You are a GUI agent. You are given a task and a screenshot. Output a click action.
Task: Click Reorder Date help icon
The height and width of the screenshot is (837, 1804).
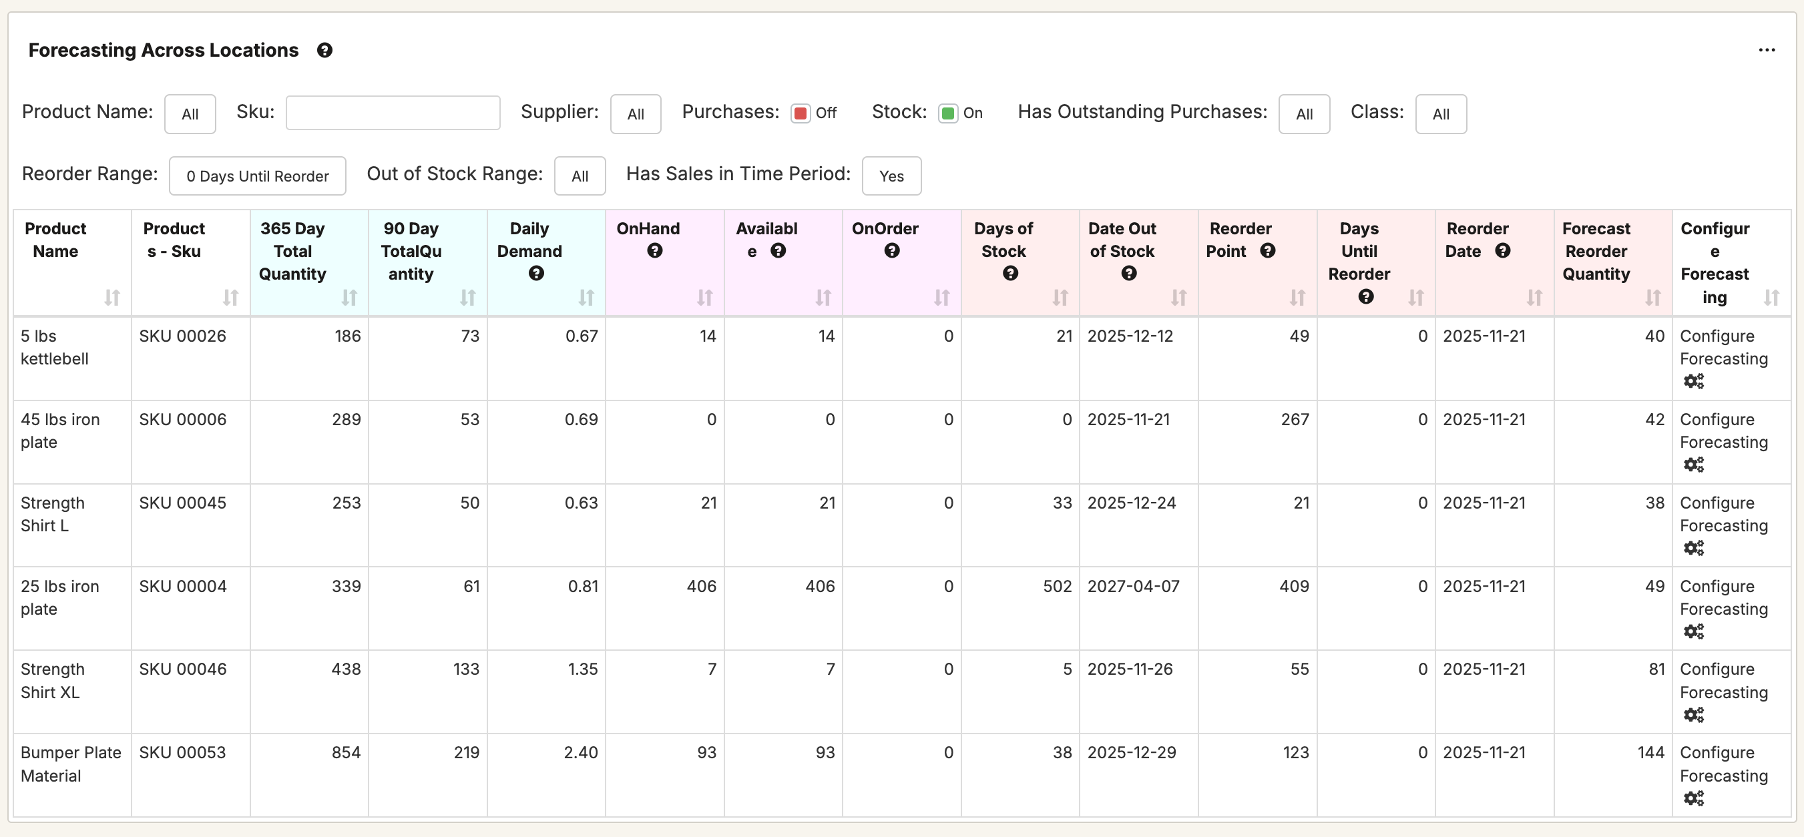[x=1502, y=251]
